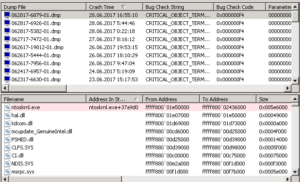Click the msrpc.sys module icon
The image size is (300, 182).
[x=7, y=172]
